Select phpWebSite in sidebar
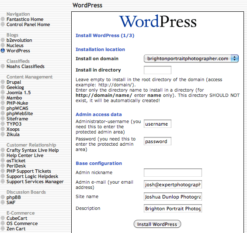The image size is (247, 233). tap(20, 113)
